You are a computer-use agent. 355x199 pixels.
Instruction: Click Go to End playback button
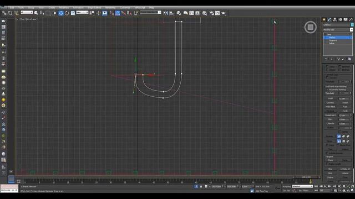[x=334, y=186]
